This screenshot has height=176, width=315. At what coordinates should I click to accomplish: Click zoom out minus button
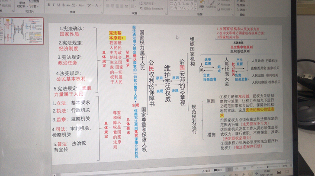tap(258, 167)
